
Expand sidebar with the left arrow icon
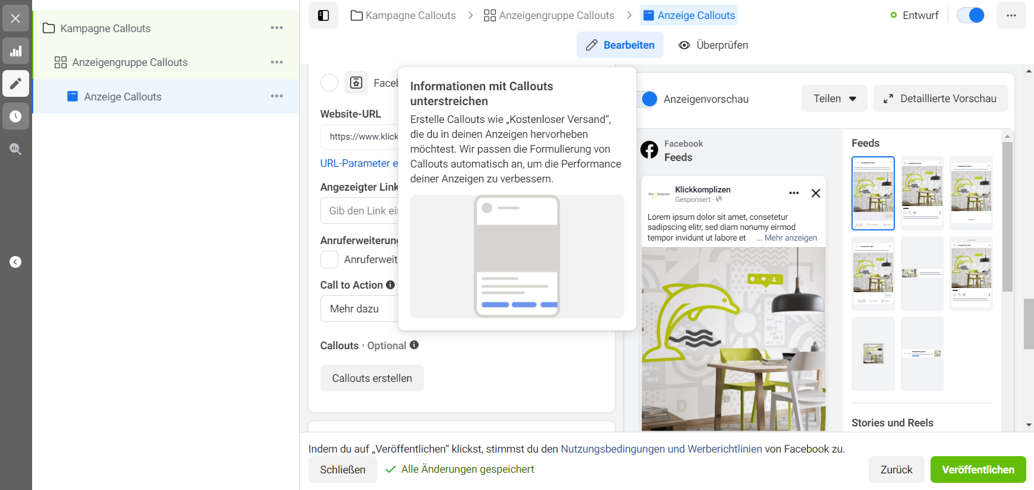[15, 262]
